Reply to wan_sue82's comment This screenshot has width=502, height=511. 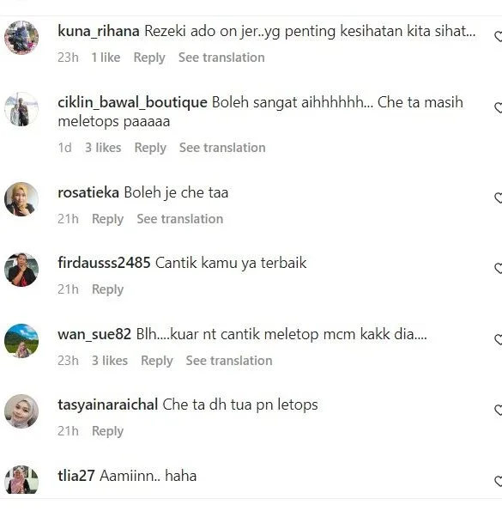point(156,361)
